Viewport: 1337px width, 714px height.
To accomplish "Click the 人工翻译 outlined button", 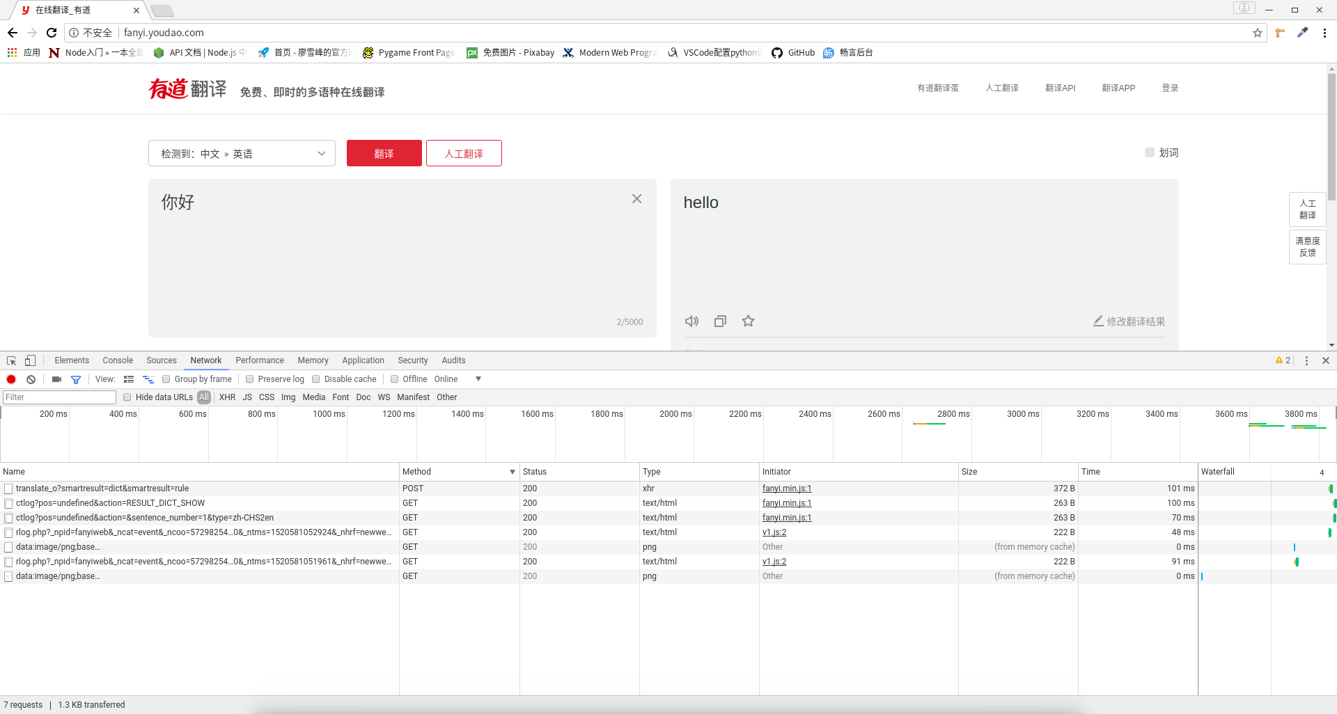I will click(464, 153).
